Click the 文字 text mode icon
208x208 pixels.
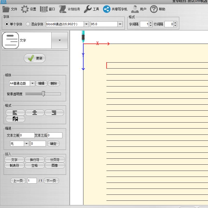(x=11, y=40)
